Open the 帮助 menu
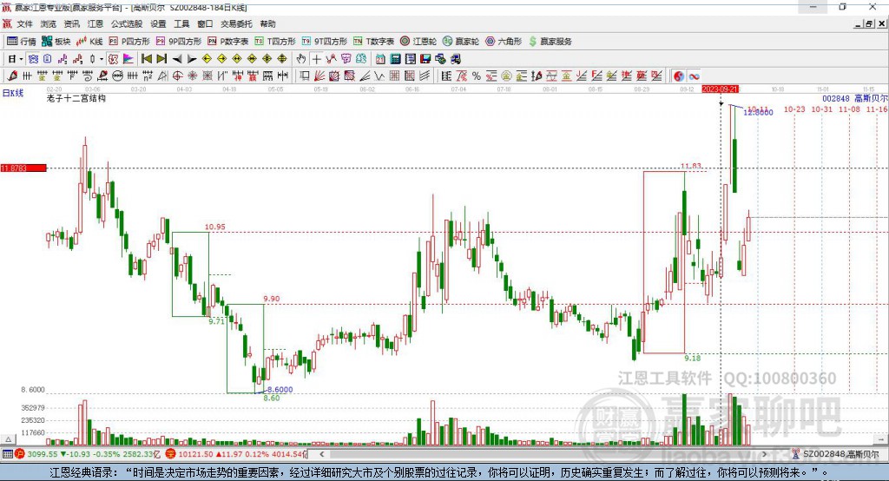 (x=267, y=23)
